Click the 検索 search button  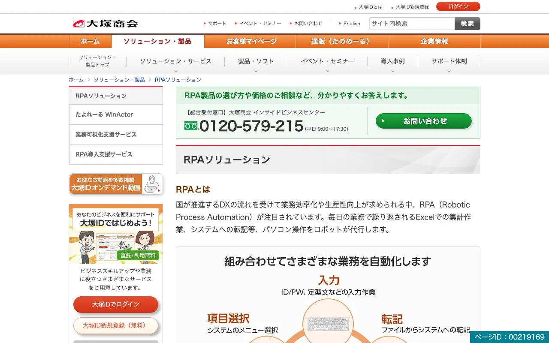pos(468,24)
